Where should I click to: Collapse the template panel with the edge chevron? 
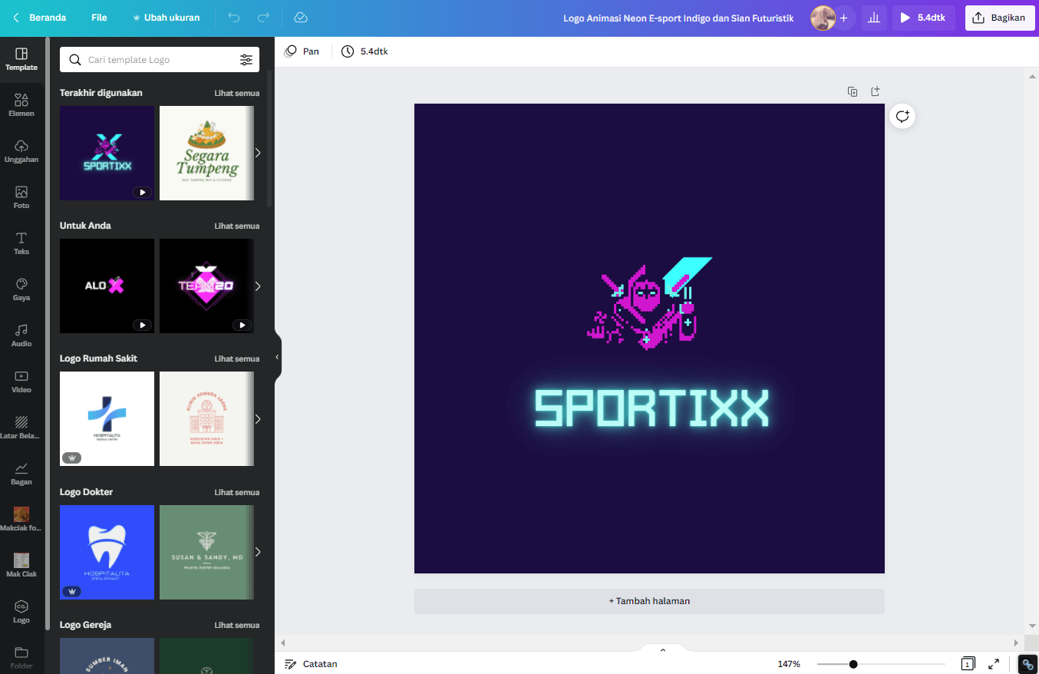278,358
